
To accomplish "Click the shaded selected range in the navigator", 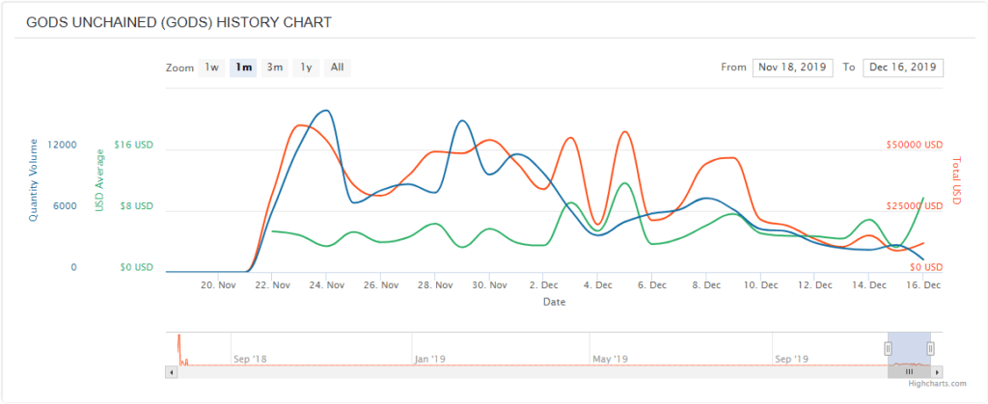I will [x=909, y=348].
